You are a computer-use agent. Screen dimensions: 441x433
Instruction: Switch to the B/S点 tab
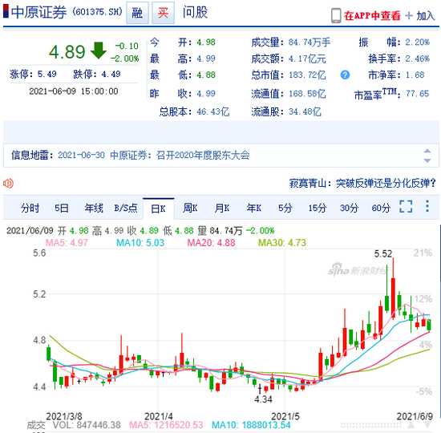126,208
